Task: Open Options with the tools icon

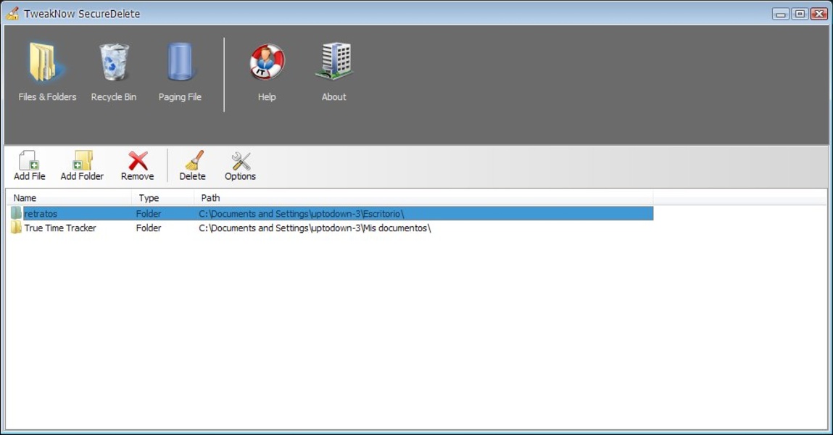Action: [240, 166]
